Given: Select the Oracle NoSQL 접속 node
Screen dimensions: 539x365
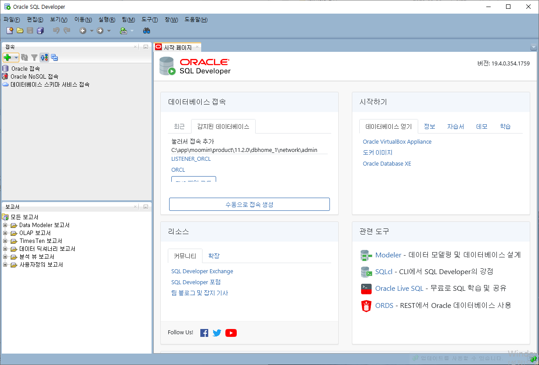Looking at the screenshot, I should click(34, 76).
